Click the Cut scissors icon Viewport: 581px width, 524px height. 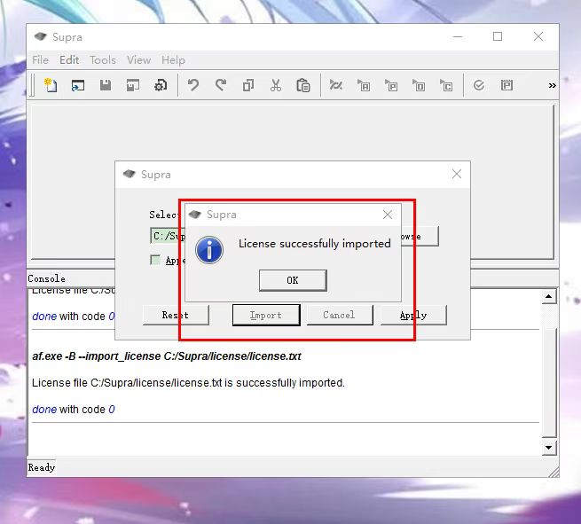tap(275, 85)
